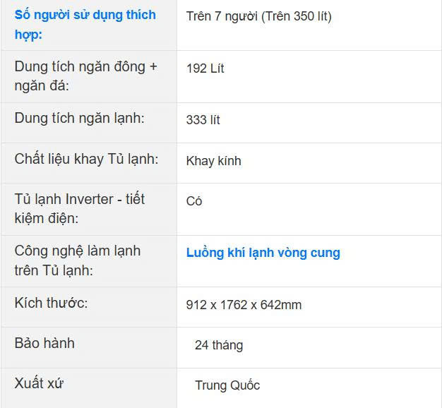Select the 'Trên 7 người' value text
Viewport: 442px width, 408px height.
pyautogui.click(x=222, y=16)
